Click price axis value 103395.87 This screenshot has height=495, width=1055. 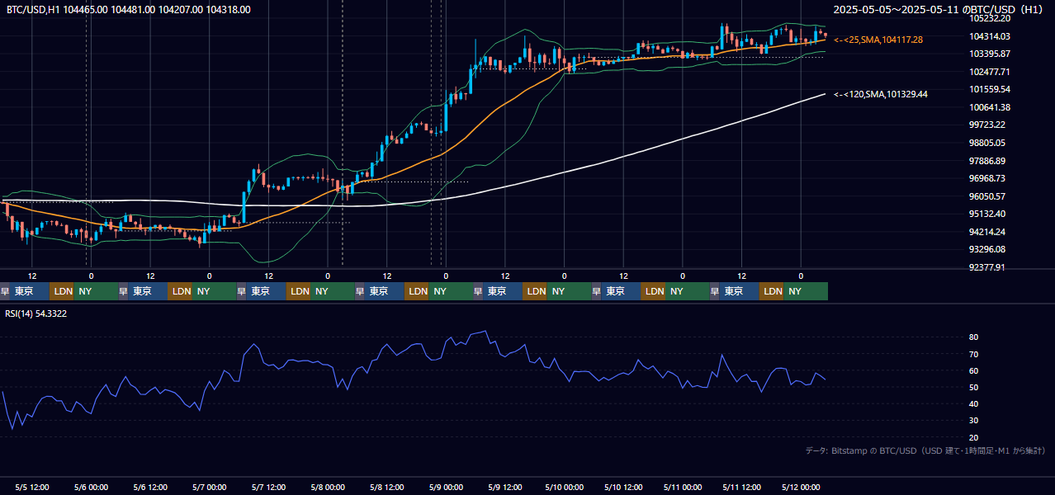click(x=990, y=54)
